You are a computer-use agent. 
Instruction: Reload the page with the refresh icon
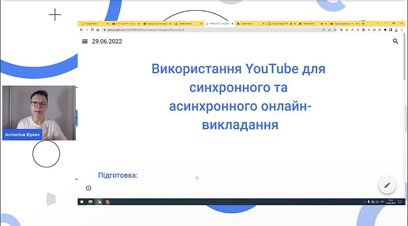point(92,30)
